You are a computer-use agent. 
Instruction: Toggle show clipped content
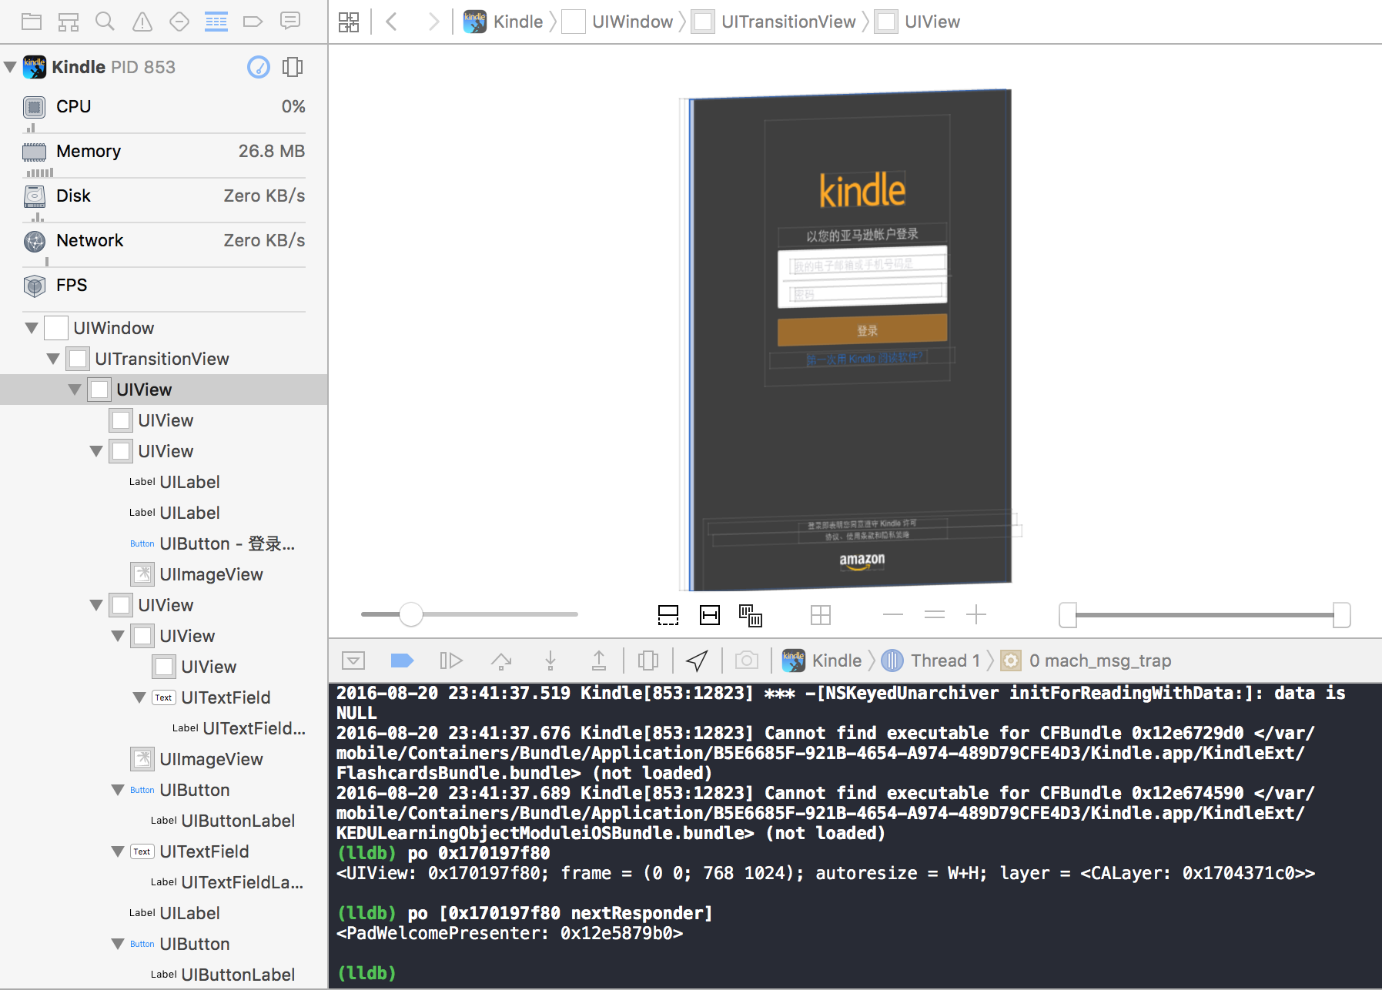668,615
